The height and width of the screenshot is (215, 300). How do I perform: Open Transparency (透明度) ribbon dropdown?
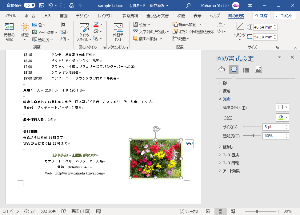(x=42, y=40)
